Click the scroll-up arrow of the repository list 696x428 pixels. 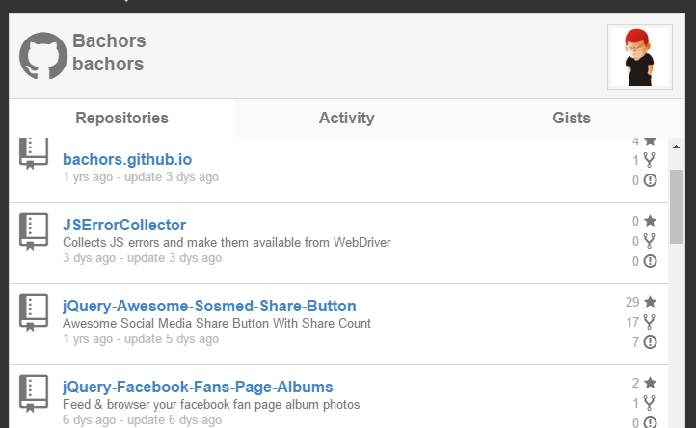click(x=676, y=147)
